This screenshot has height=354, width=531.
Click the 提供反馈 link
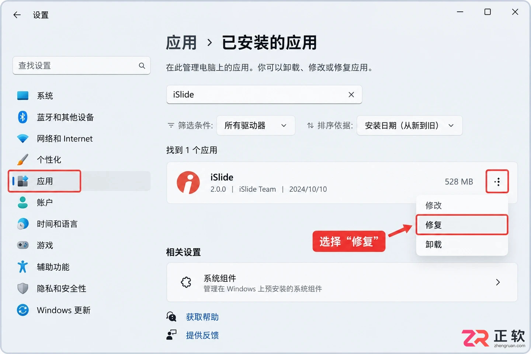click(202, 335)
